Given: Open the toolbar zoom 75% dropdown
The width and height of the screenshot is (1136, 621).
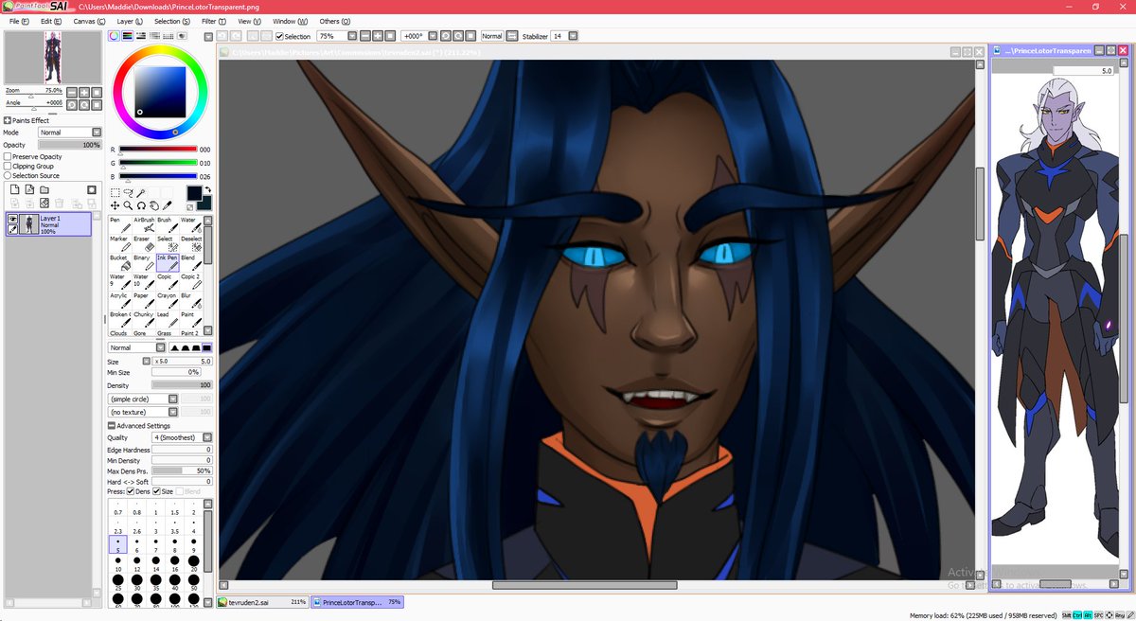Looking at the screenshot, I should tap(350, 36).
